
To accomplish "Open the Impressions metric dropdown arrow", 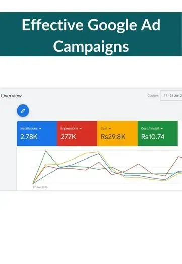I will pyautogui.click(x=80, y=128).
